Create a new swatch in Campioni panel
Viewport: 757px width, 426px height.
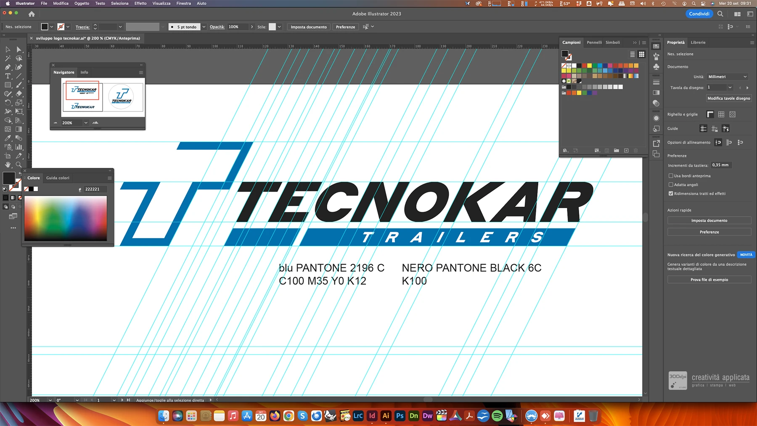click(626, 151)
